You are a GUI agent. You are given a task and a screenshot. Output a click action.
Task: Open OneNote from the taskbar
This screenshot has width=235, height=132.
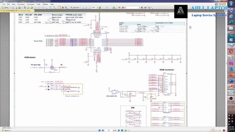(x=231, y=63)
